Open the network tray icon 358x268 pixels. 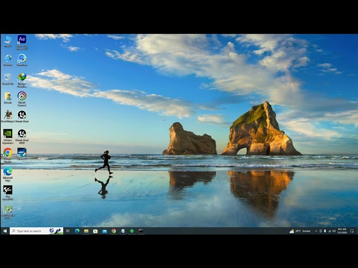tap(329, 231)
